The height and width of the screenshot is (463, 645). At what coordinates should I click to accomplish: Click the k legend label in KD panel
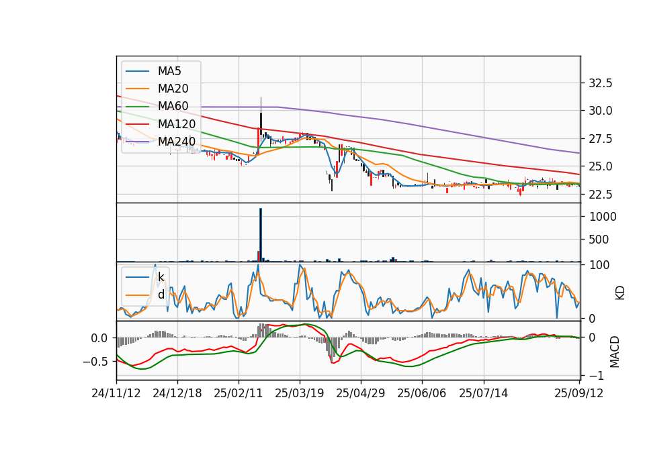tap(161, 277)
